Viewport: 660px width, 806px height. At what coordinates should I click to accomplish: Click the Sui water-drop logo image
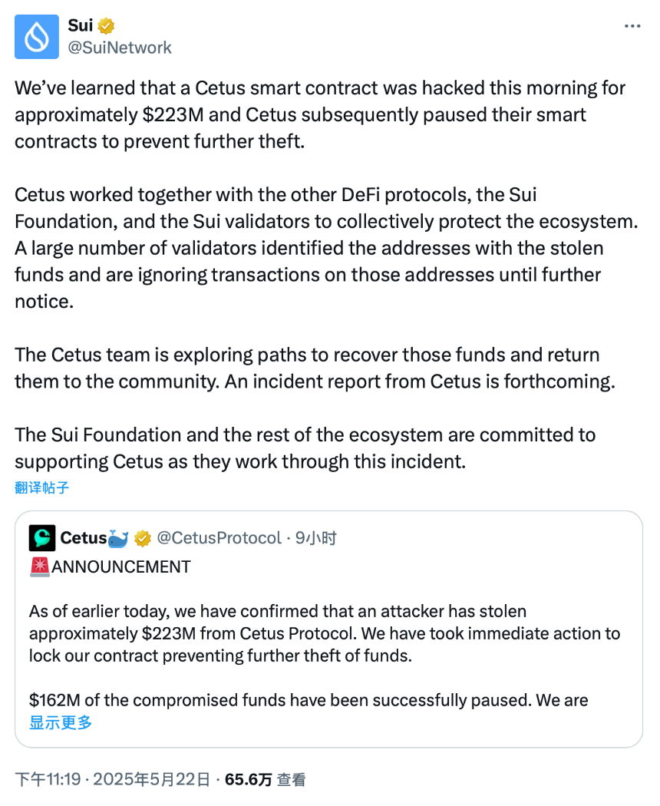36,36
